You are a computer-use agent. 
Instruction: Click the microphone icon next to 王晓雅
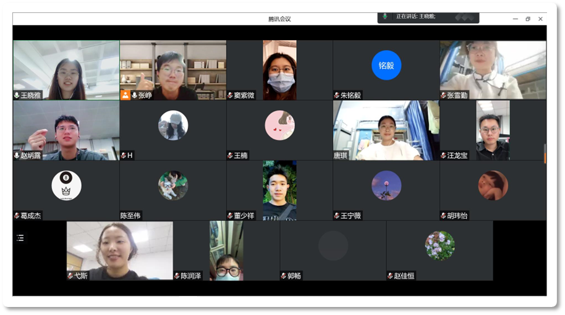17,95
